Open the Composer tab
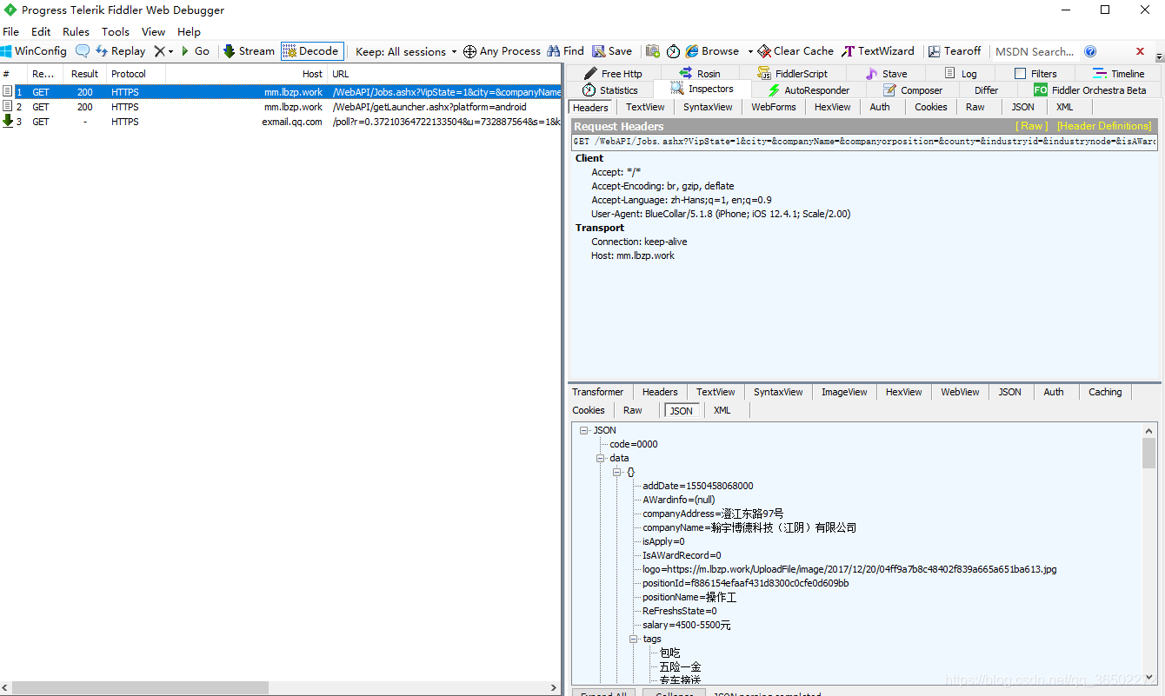 pyautogui.click(x=913, y=89)
